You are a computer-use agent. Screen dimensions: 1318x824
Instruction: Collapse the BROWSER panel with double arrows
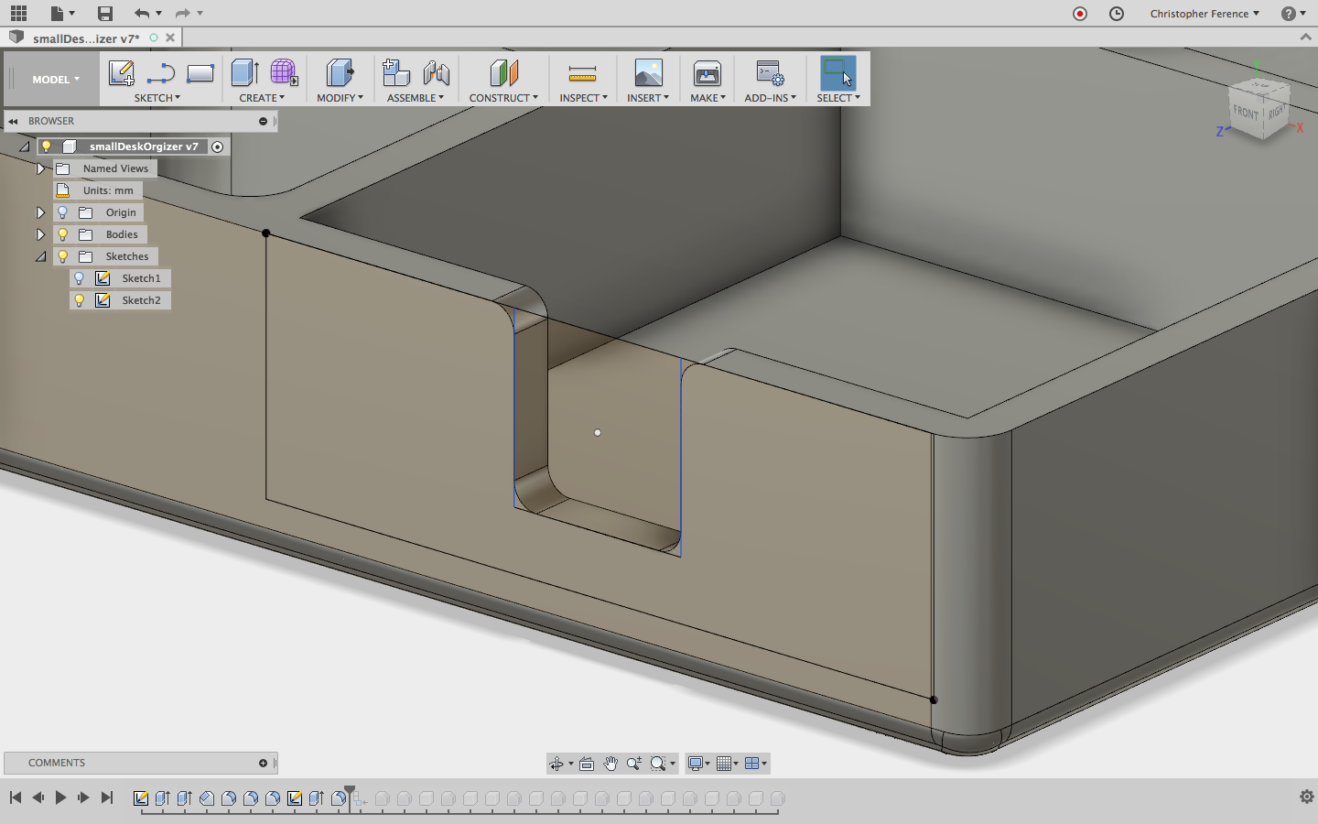coord(14,121)
